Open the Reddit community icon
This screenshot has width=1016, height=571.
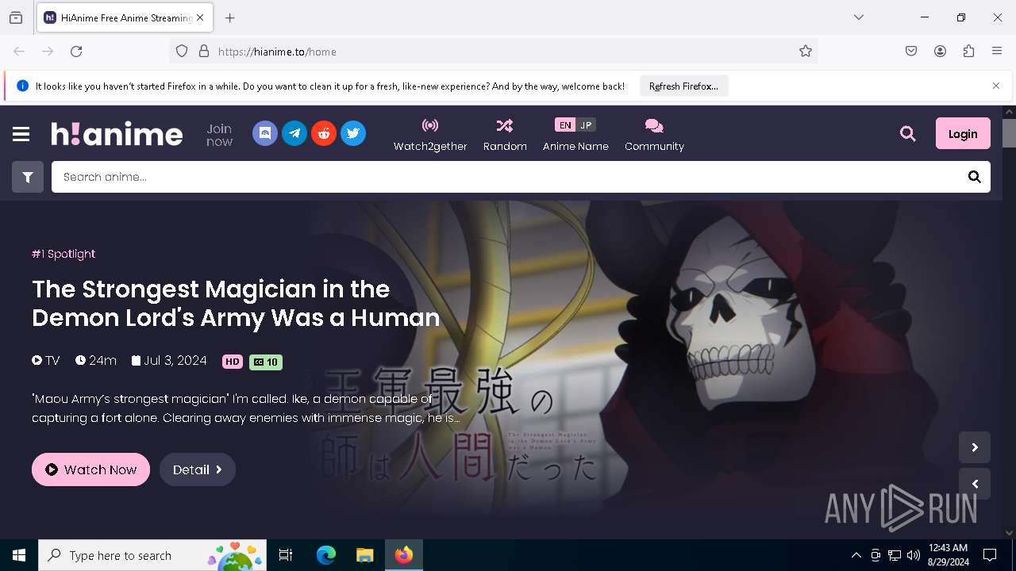324,133
